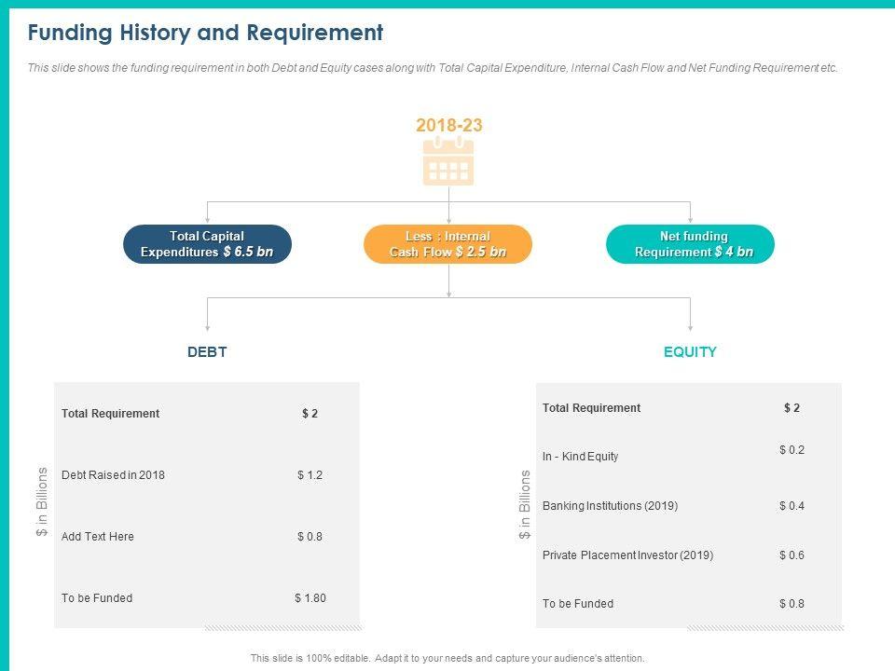
Task: Click the $ 0.2 equity value
Action: tap(792, 449)
